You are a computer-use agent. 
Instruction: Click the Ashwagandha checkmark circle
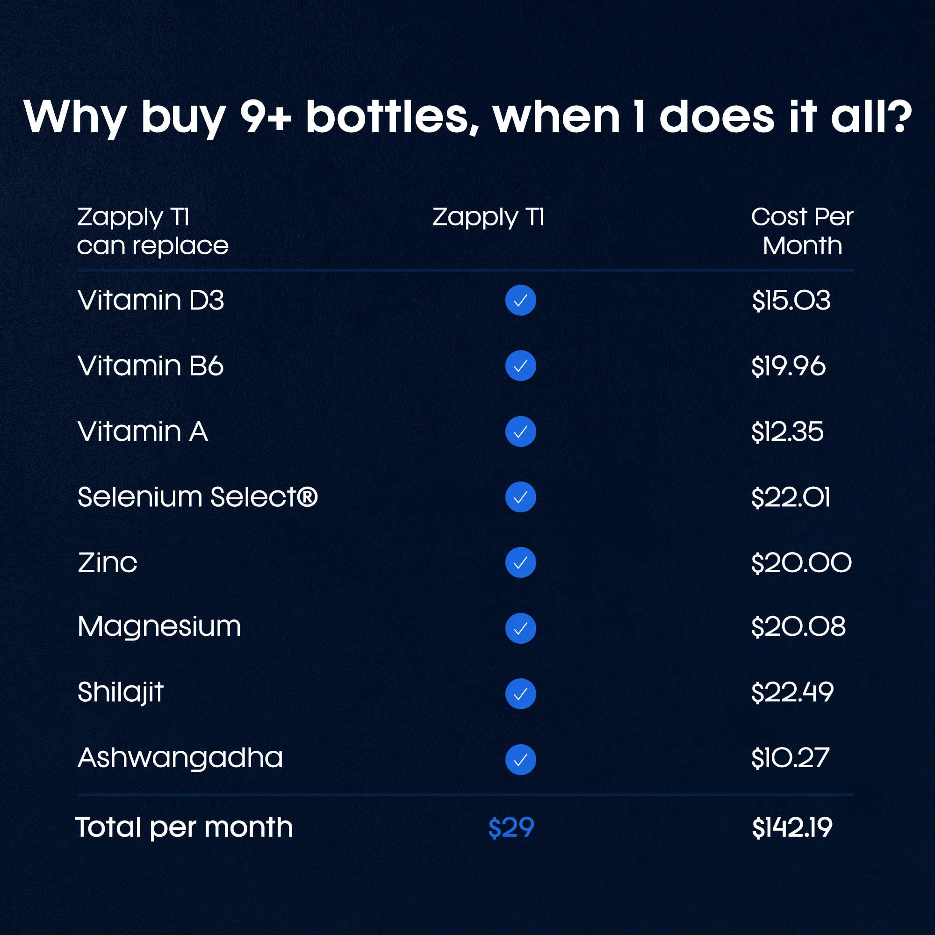point(520,759)
